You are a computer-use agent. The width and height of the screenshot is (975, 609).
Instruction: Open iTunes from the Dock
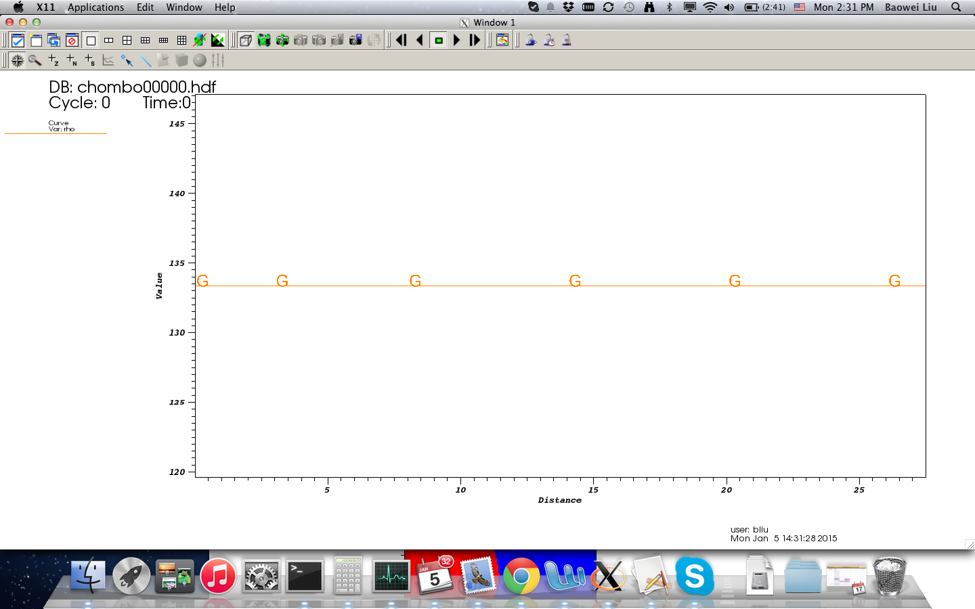pos(218,577)
